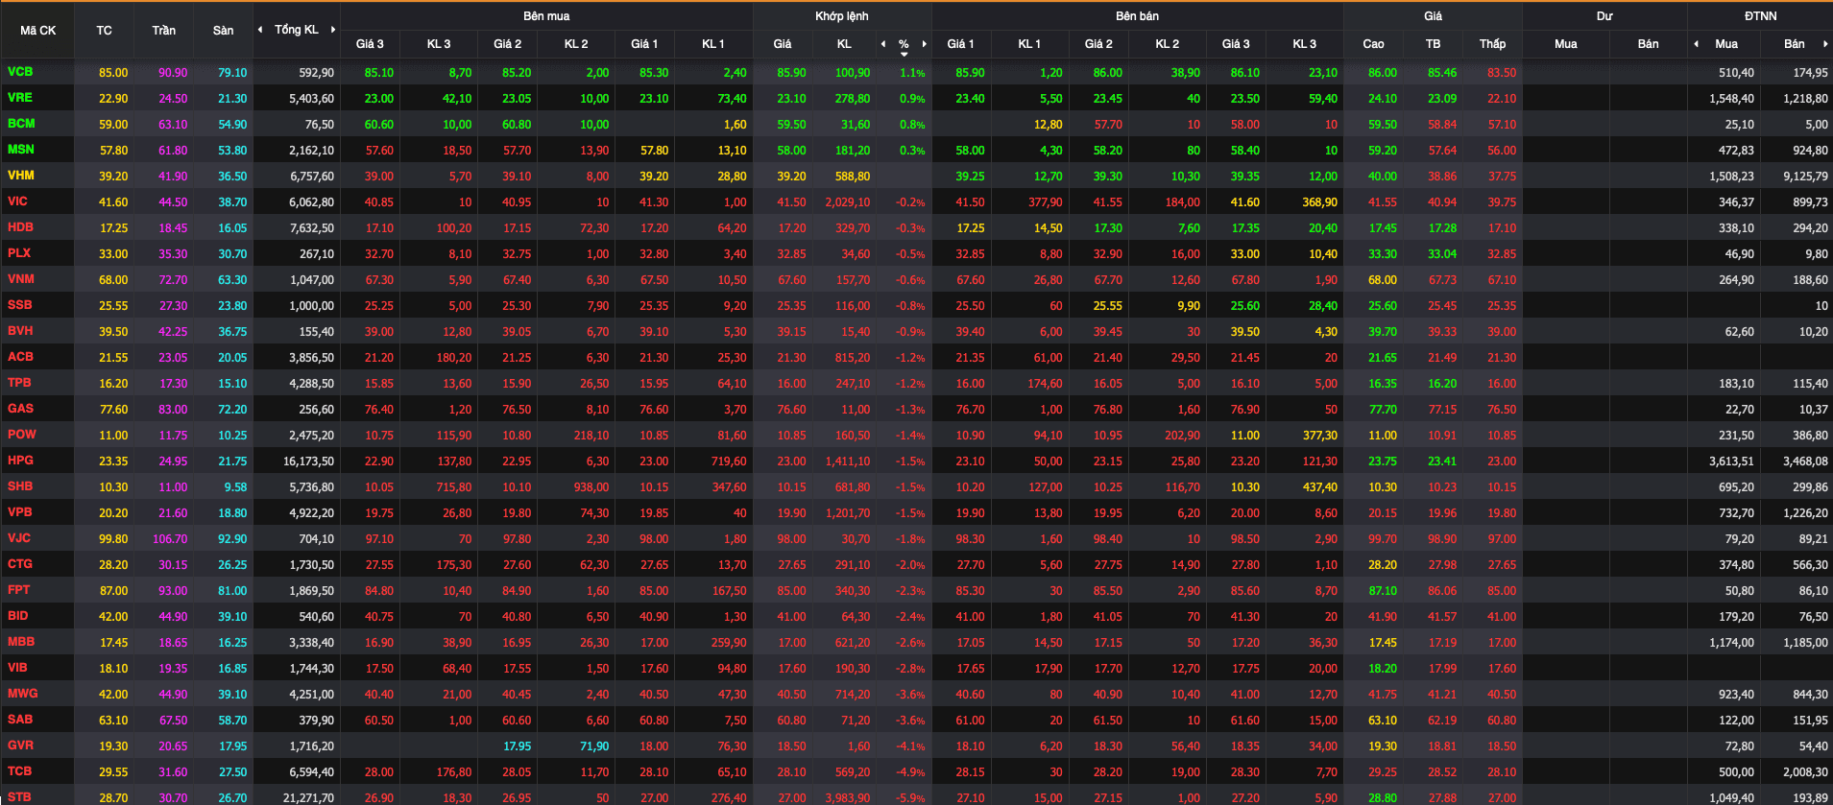Sort by KL 1 under Bên mua
1833x805 pixels.
[x=712, y=44]
